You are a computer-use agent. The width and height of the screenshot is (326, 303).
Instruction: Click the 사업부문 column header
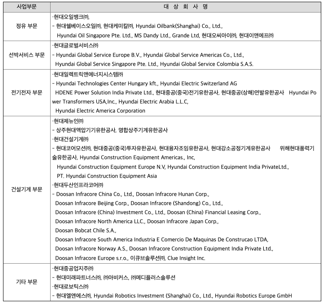click(27, 7)
